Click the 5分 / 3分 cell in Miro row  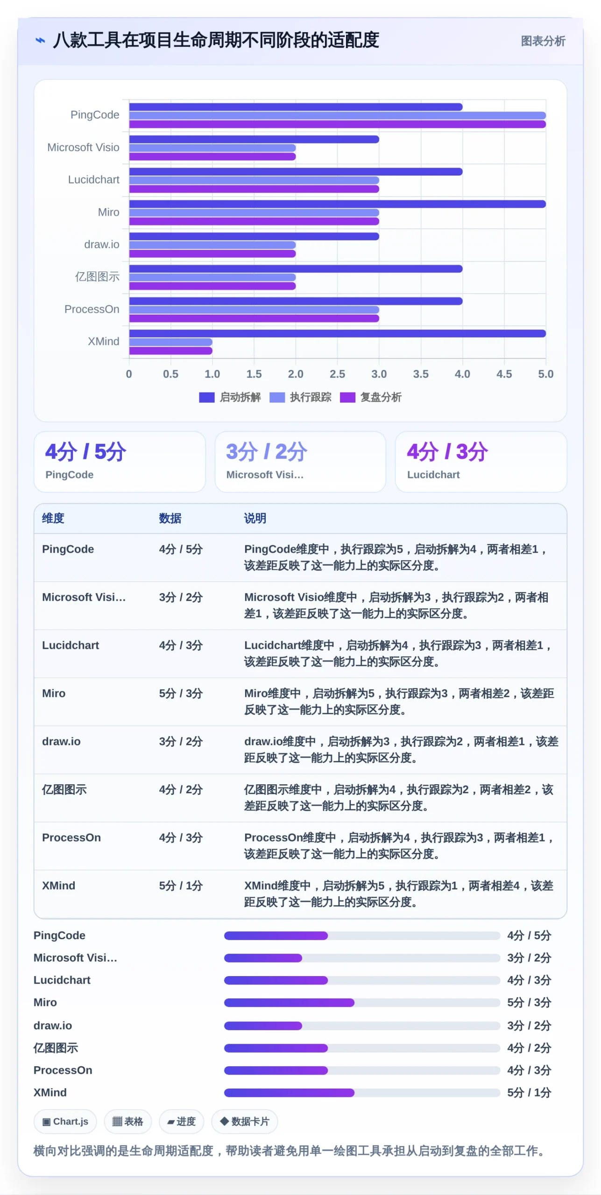tap(181, 693)
